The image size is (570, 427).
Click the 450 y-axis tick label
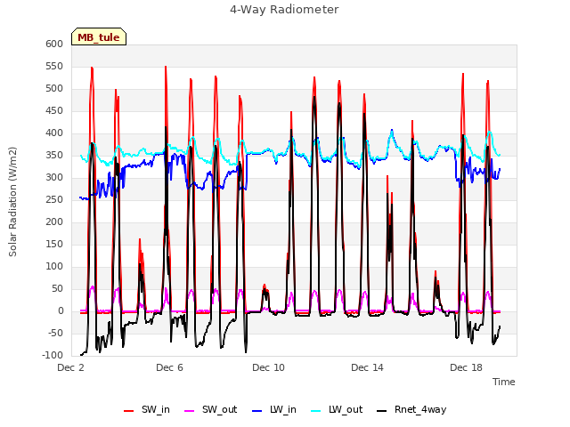[54, 110]
